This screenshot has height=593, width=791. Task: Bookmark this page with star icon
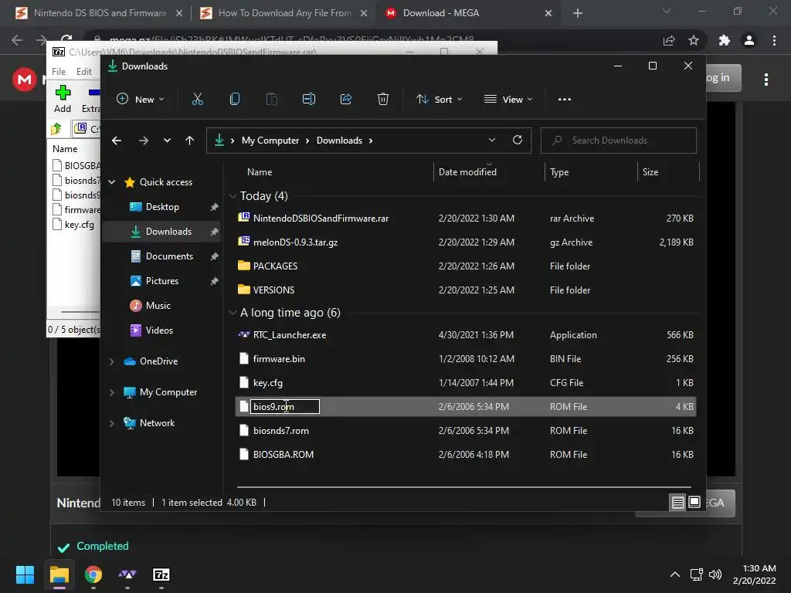point(694,40)
